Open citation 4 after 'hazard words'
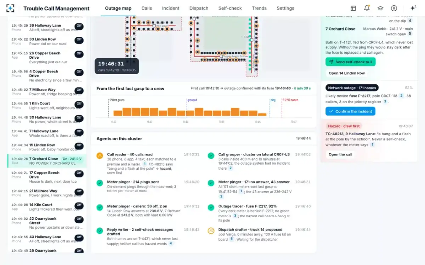Viewport: 425px width, 265px height. click(171, 243)
